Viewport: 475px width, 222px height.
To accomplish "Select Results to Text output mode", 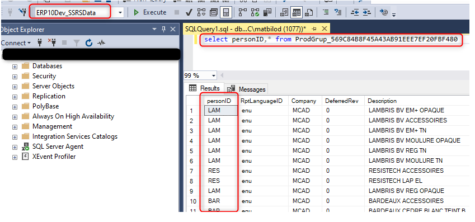I will pos(284,12).
